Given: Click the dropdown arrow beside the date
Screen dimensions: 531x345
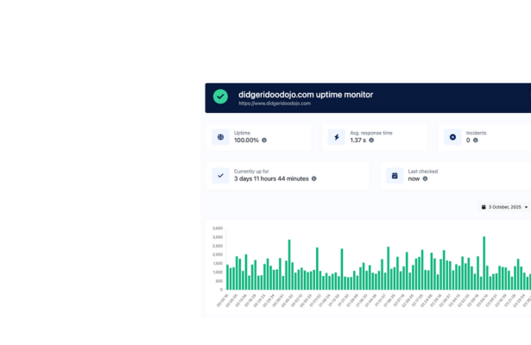Looking at the screenshot, I should (526, 207).
